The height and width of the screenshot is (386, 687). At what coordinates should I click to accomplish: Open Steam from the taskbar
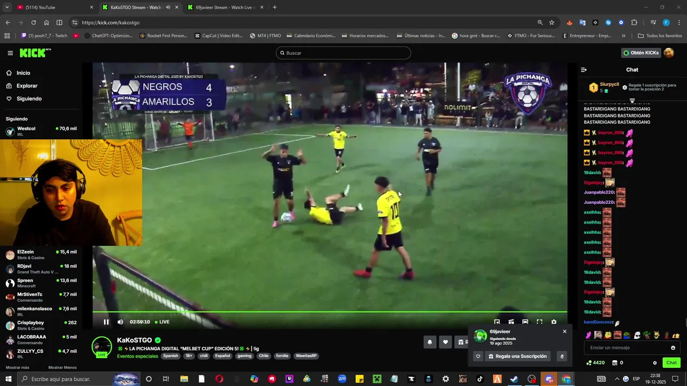(514, 379)
